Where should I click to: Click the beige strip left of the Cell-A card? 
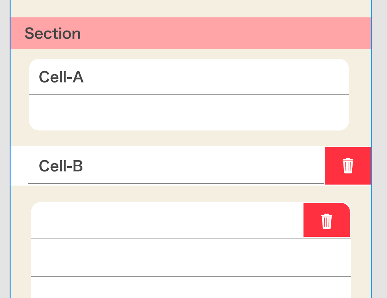(x=20, y=95)
